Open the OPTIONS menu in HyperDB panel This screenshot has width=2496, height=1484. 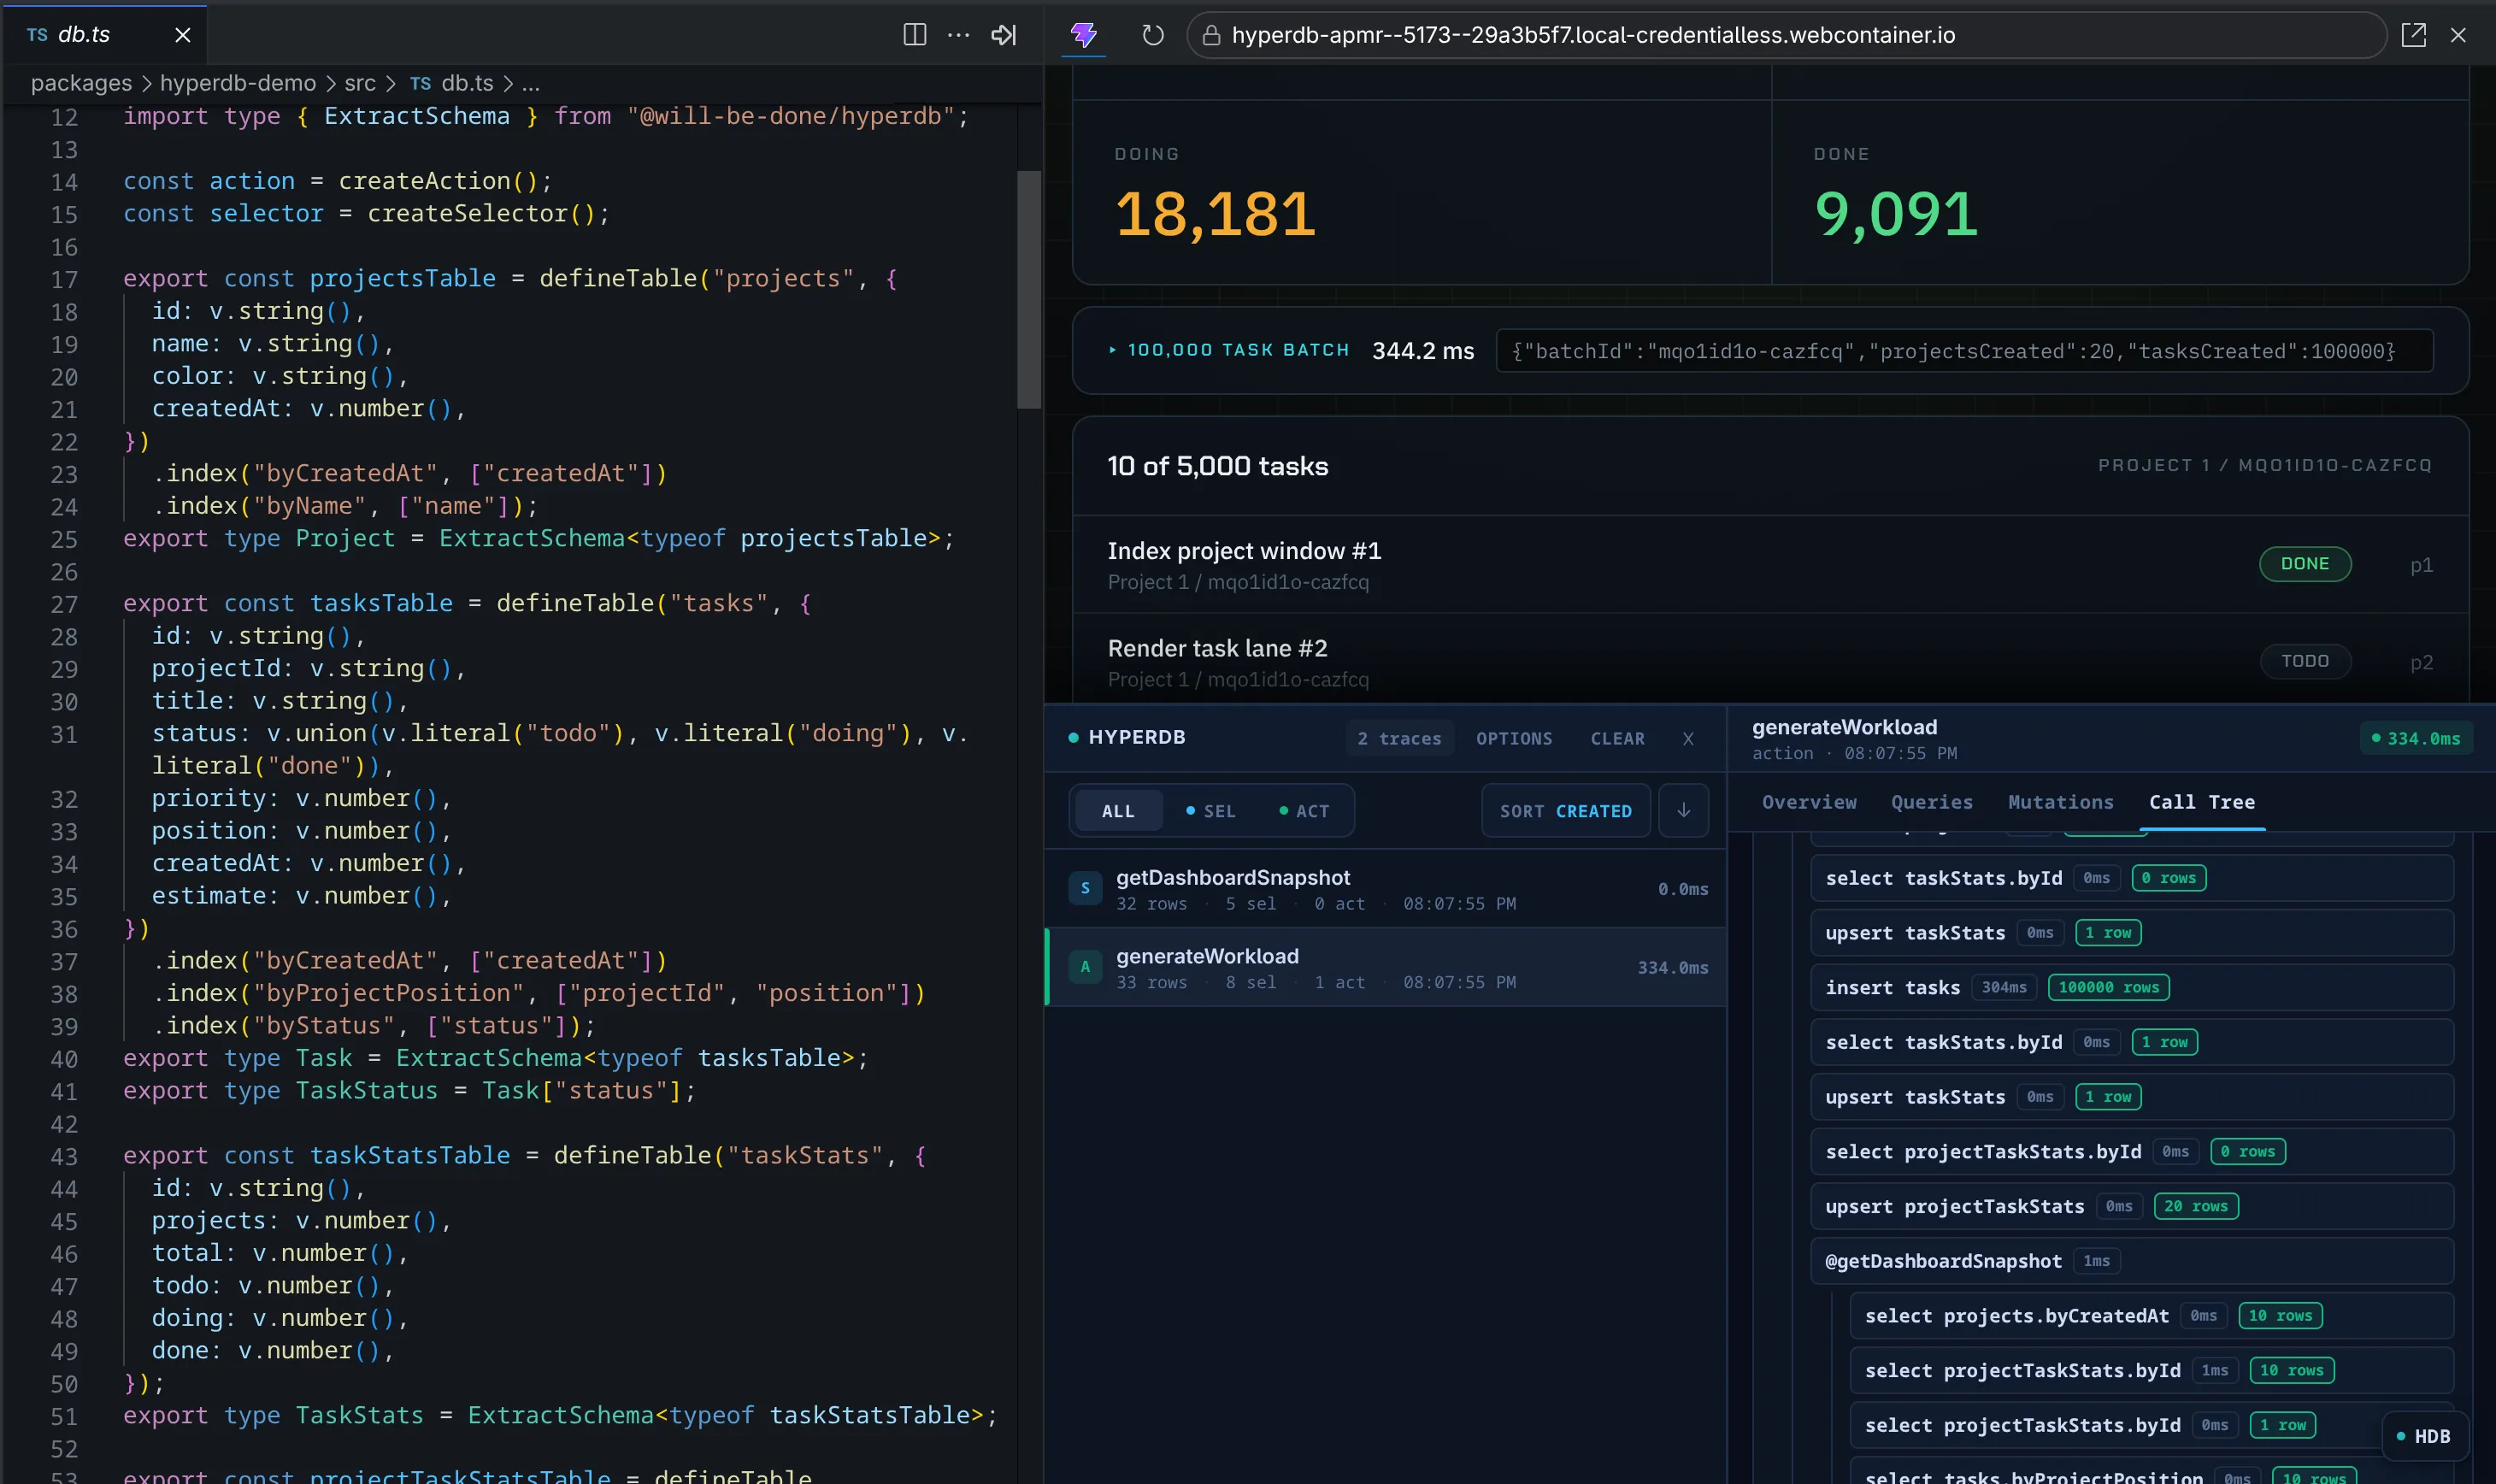pos(1514,738)
